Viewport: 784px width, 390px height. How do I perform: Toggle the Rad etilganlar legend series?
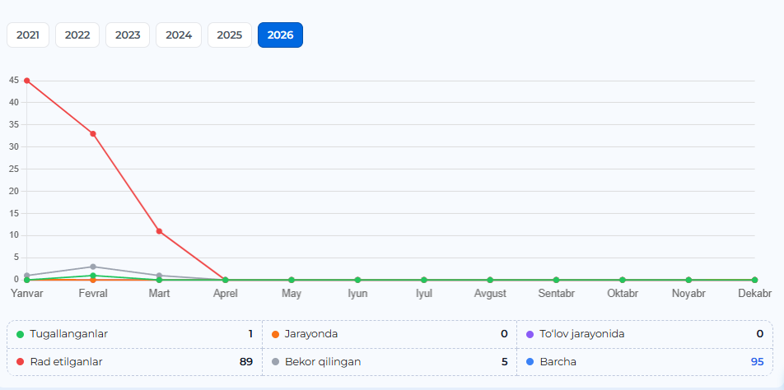pos(66,361)
